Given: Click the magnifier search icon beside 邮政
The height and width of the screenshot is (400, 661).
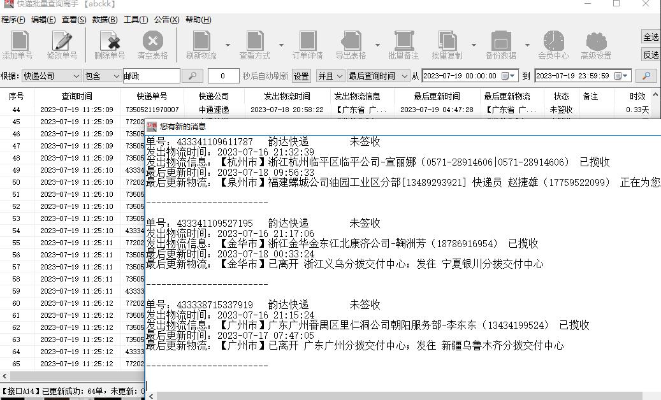Looking at the screenshot, I should (192, 75).
